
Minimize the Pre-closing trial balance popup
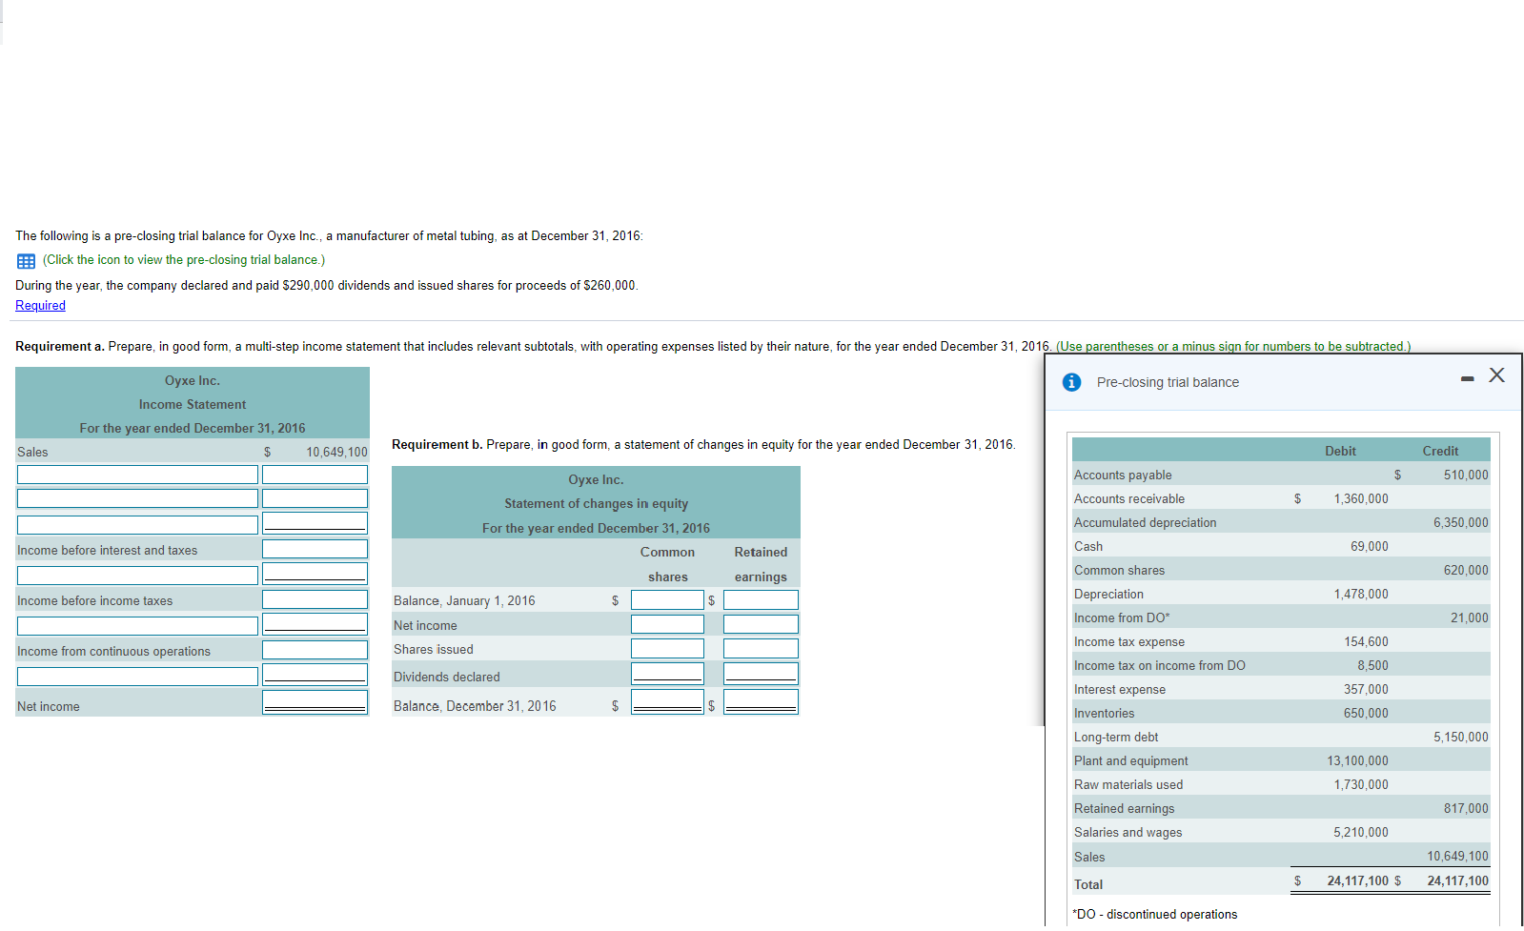pyautogui.click(x=1467, y=379)
